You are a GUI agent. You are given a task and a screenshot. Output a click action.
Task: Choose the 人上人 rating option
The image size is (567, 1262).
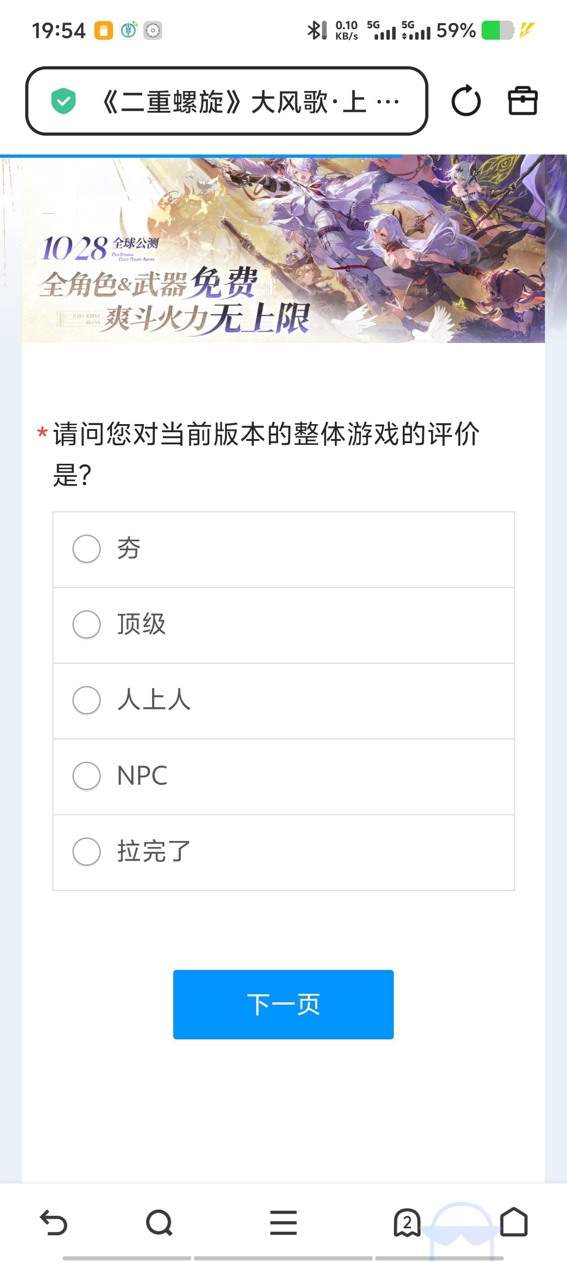pos(86,700)
